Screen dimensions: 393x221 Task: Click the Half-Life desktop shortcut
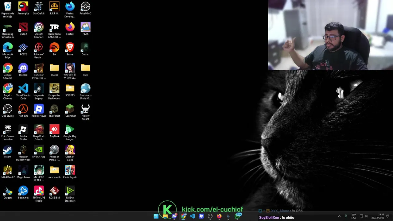click(x=23, y=110)
